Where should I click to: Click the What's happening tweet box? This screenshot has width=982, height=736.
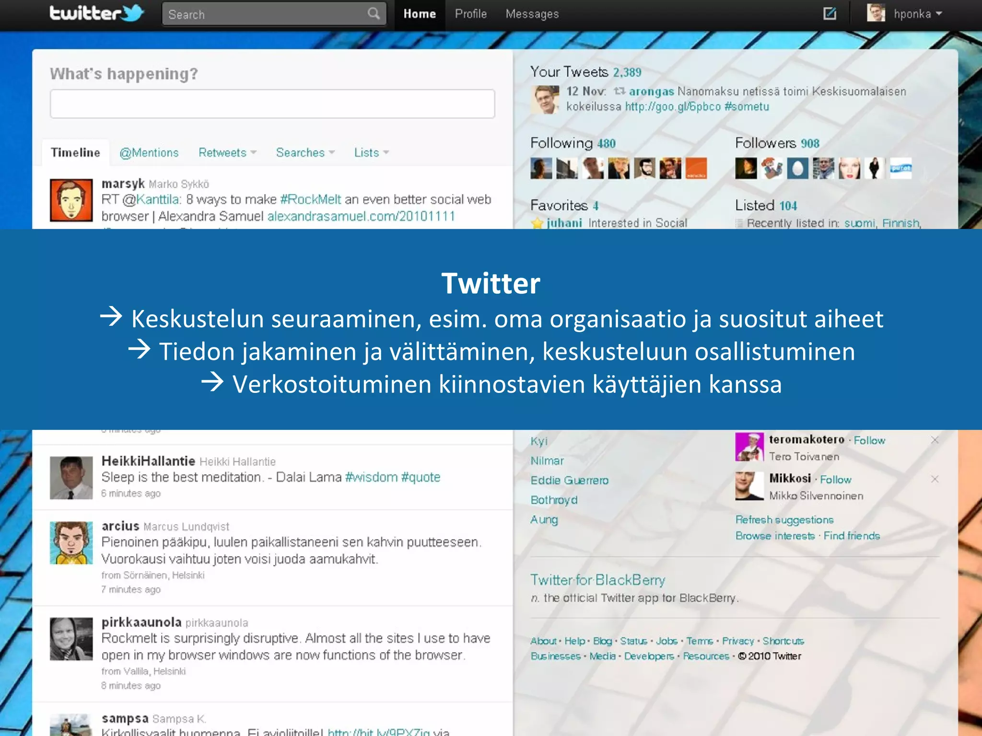(272, 103)
